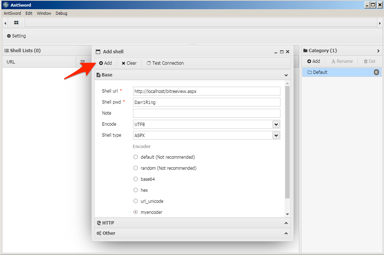Click the Shell pwd input field
Screen dimensions: 384x255
(206, 102)
